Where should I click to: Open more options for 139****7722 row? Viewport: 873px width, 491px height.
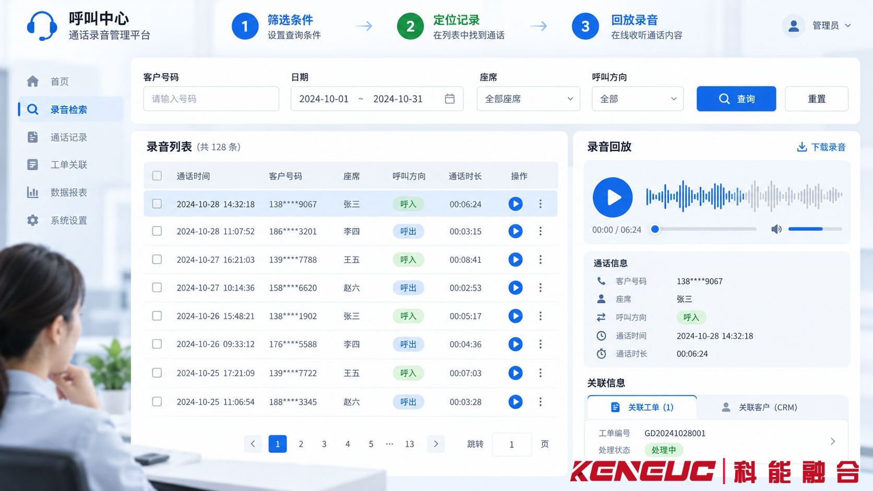540,373
